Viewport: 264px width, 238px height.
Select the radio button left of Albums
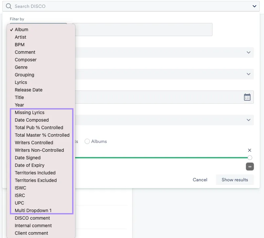click(x=87, y=141)
